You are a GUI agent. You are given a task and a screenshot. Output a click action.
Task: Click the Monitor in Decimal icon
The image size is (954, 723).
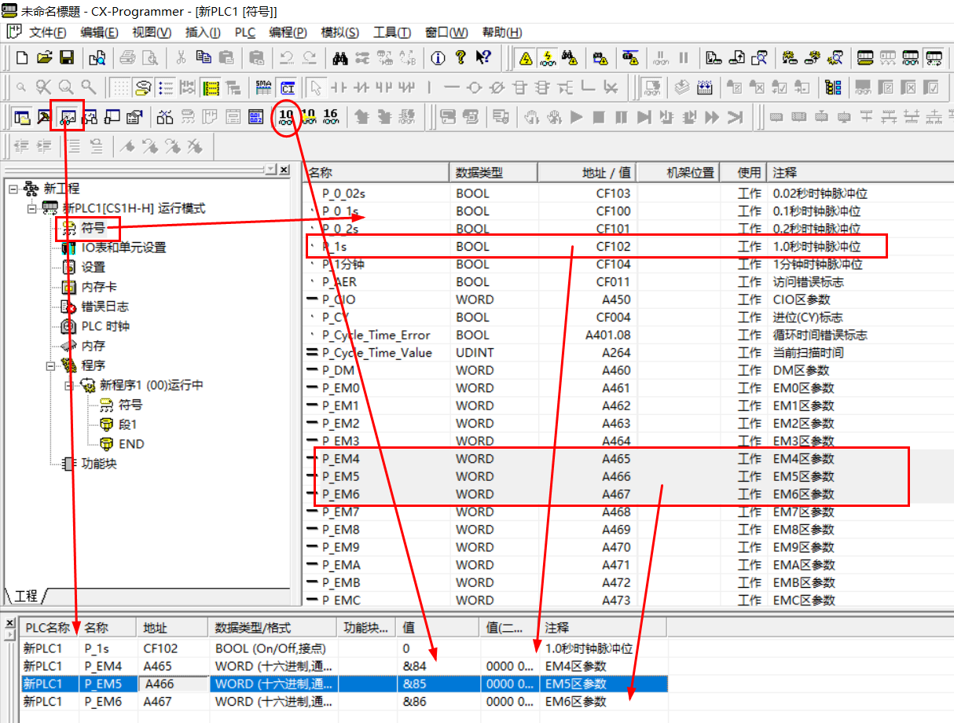[286, 116]
